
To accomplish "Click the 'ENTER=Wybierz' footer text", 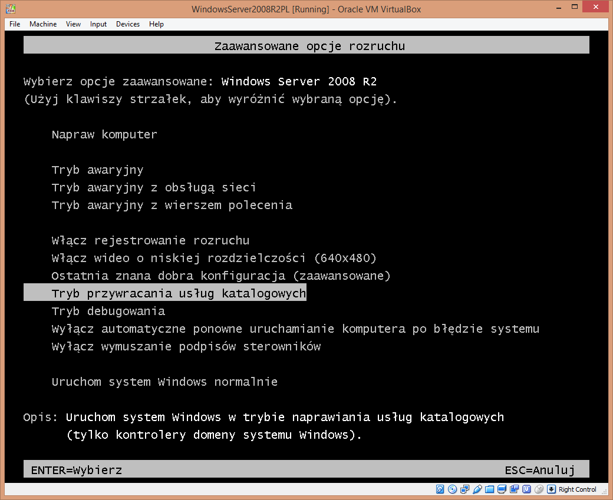I will [77, 471].
